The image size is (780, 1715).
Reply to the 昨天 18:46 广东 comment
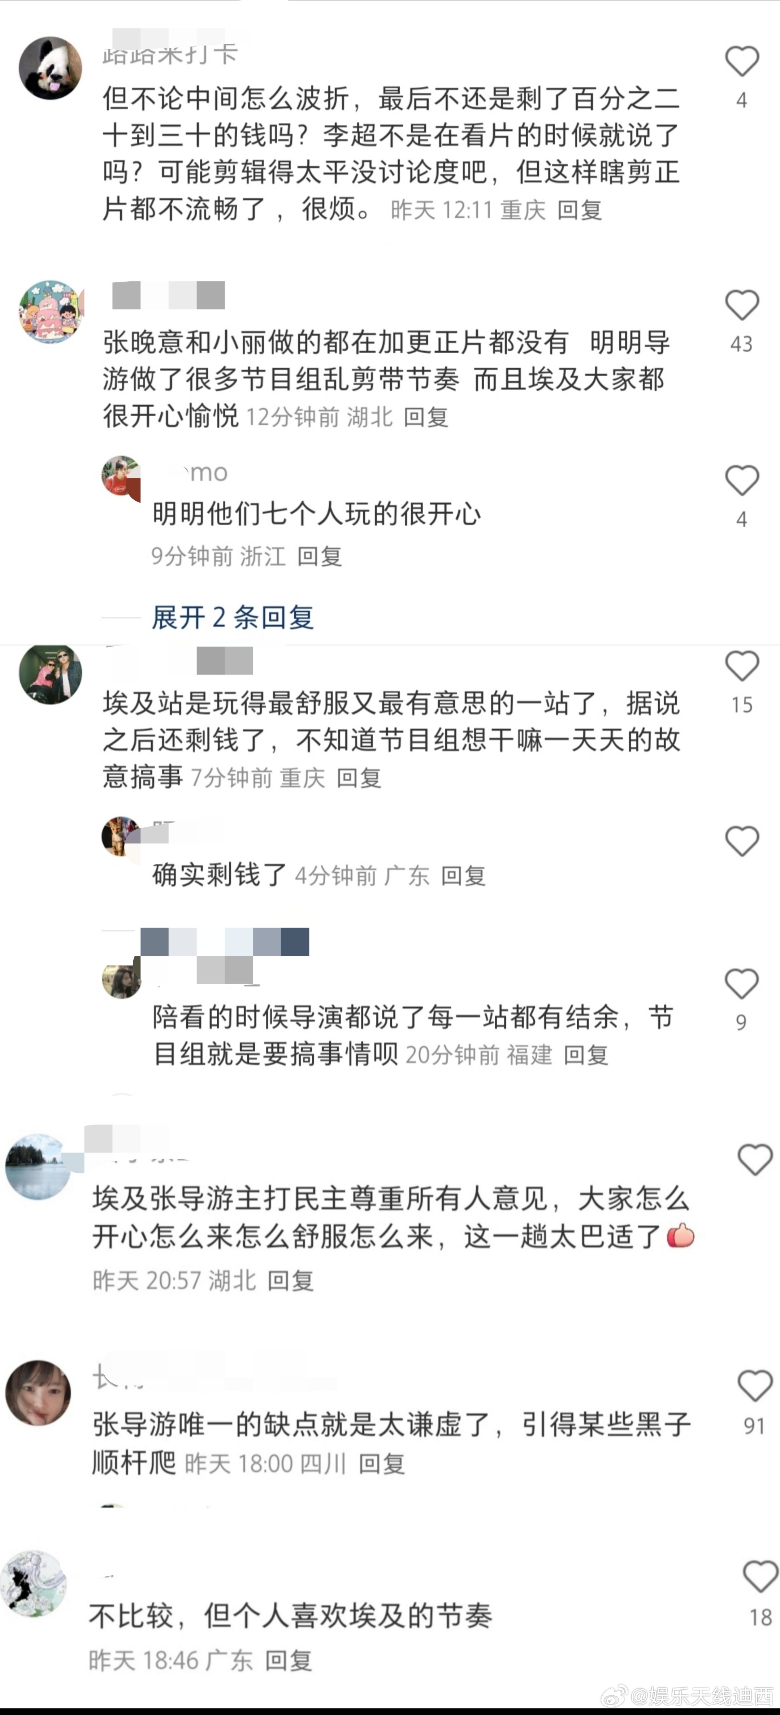pyautogui.click(x=289, y=1660)
